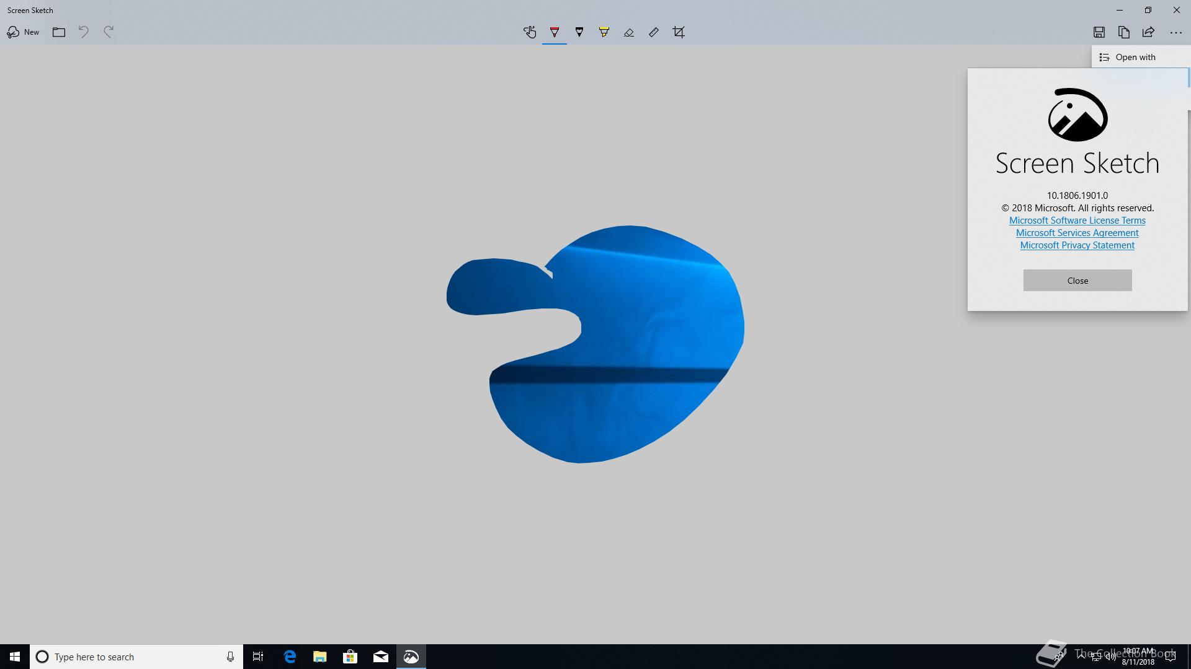
Task: Open Microsoft Privacy Statement link
Action: click(1077, 245)
